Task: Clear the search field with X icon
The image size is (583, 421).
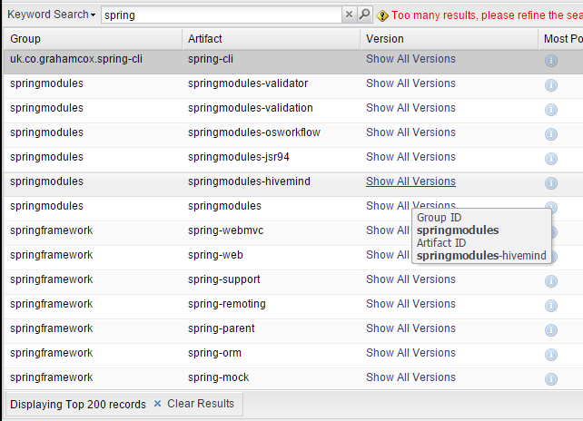Action: pos(349,15)
